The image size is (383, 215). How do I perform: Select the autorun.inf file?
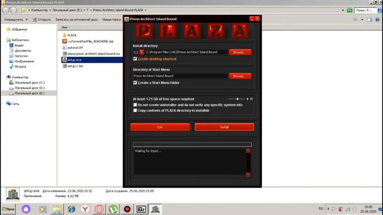tap(72, 48)
